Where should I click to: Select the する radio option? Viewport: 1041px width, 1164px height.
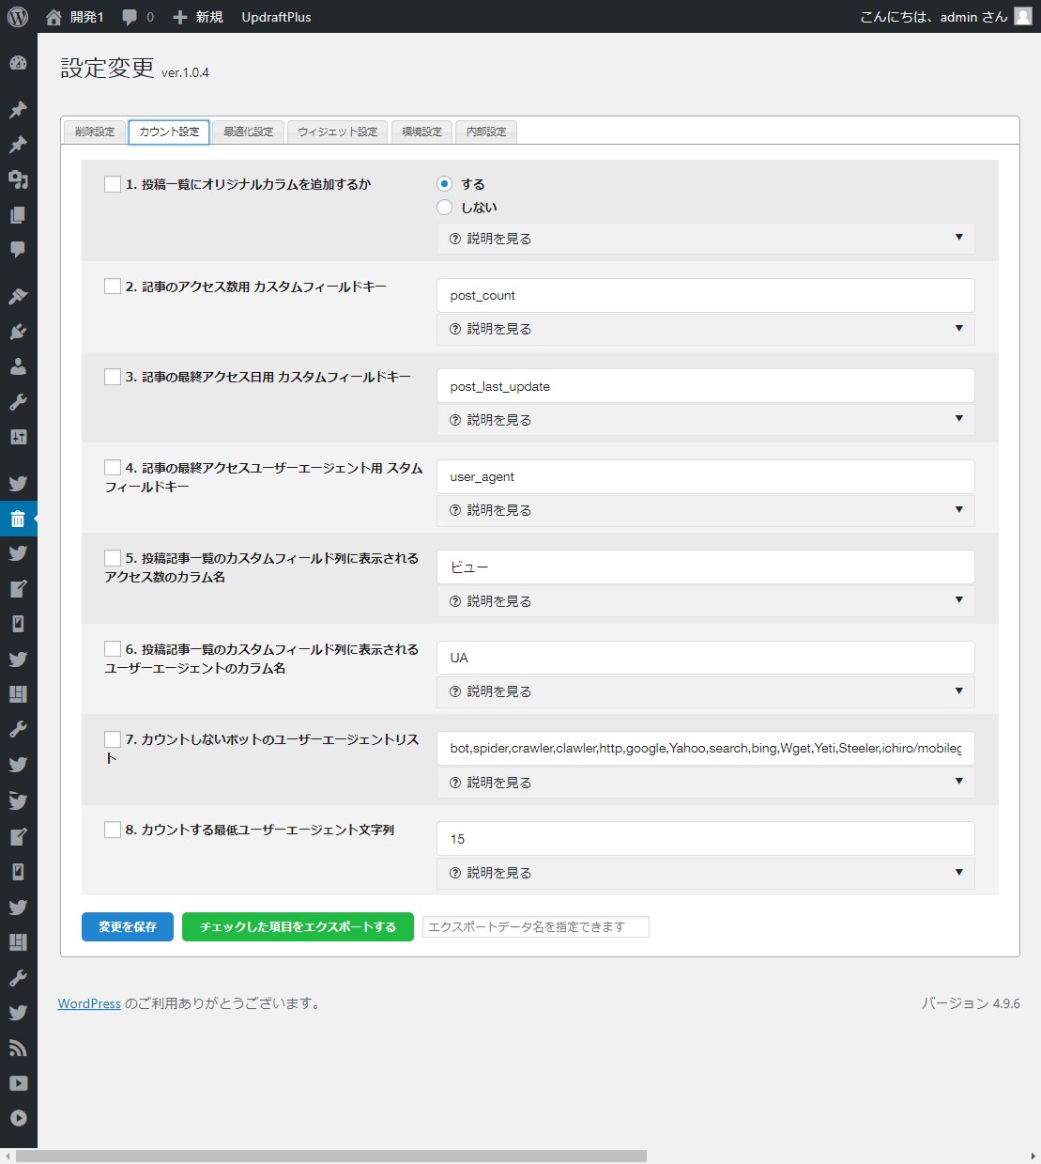coord(445,184)
